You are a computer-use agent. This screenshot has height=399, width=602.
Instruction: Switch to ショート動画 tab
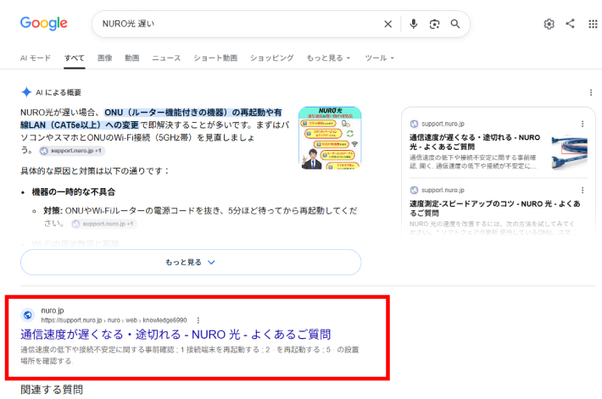[215, 58]
